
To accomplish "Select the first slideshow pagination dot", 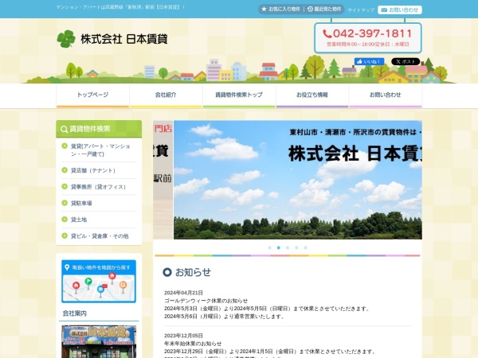I will click(269, 247).
